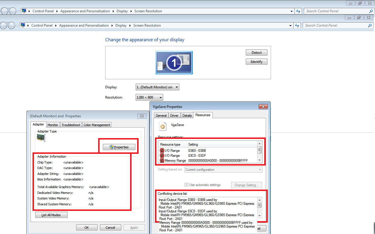Click the adapter card icon
Screen dimensions: 375x234
click(x=41, y=138)
